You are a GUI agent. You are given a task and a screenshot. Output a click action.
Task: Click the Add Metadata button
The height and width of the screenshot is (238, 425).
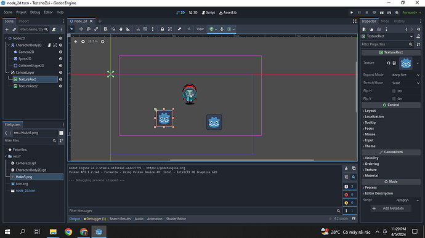(391, 208)
